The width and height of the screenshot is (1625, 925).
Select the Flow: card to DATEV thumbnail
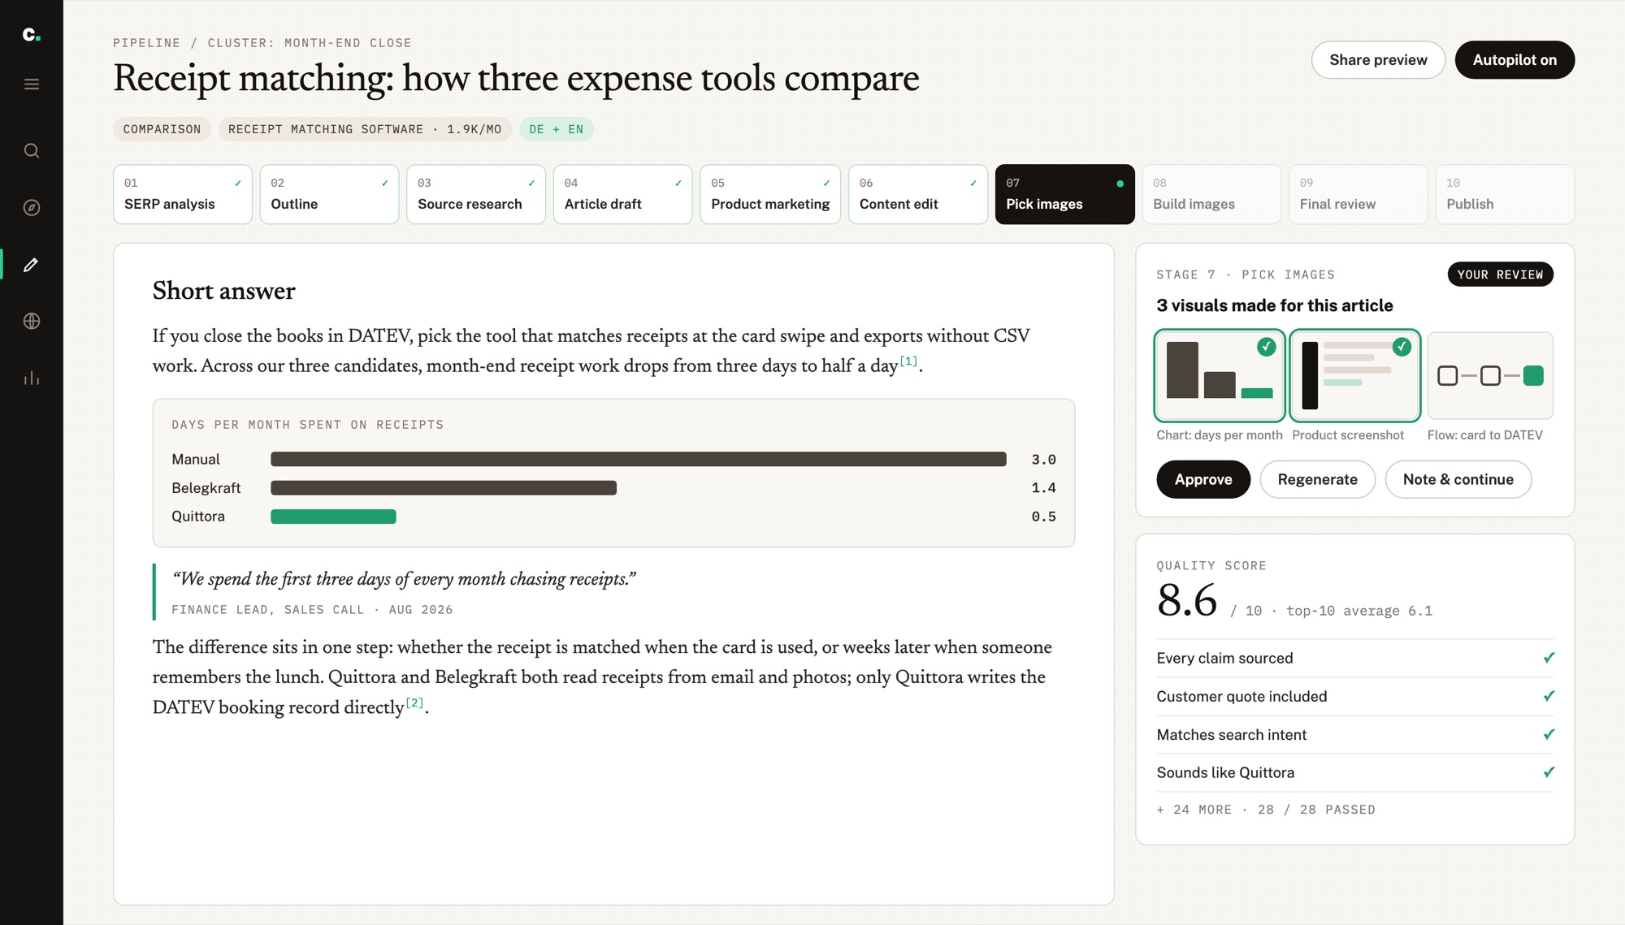(x=1490, y=375)
